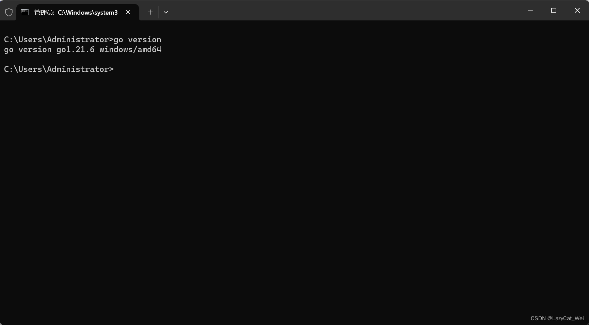Click the windows/amd64 text in output
The image size is (589, 325).
click(130, 50)
